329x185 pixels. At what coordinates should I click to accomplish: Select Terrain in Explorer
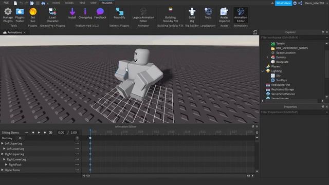[x=280, y=43]
